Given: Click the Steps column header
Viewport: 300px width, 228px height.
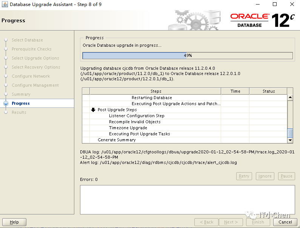Looking at the screenshot, I should pos(155,91).
